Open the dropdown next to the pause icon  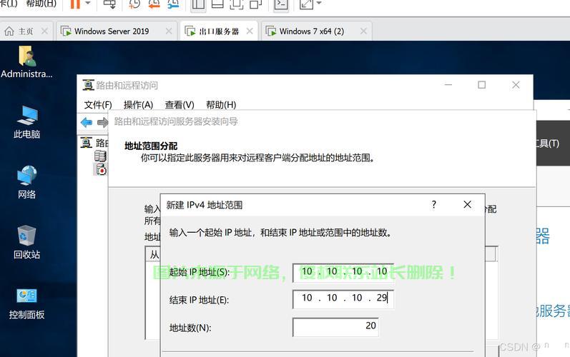pos(88,4)
